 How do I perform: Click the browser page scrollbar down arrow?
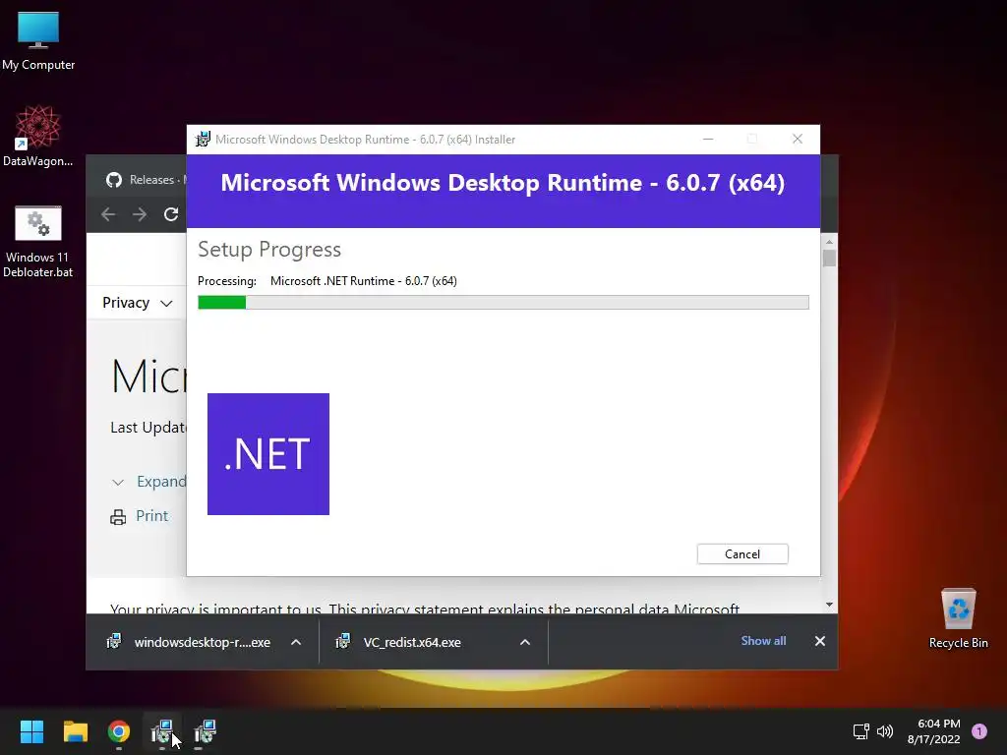[x=829, y=605]
